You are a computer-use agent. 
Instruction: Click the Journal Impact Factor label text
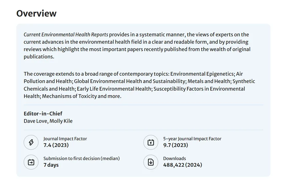point(65,139)
